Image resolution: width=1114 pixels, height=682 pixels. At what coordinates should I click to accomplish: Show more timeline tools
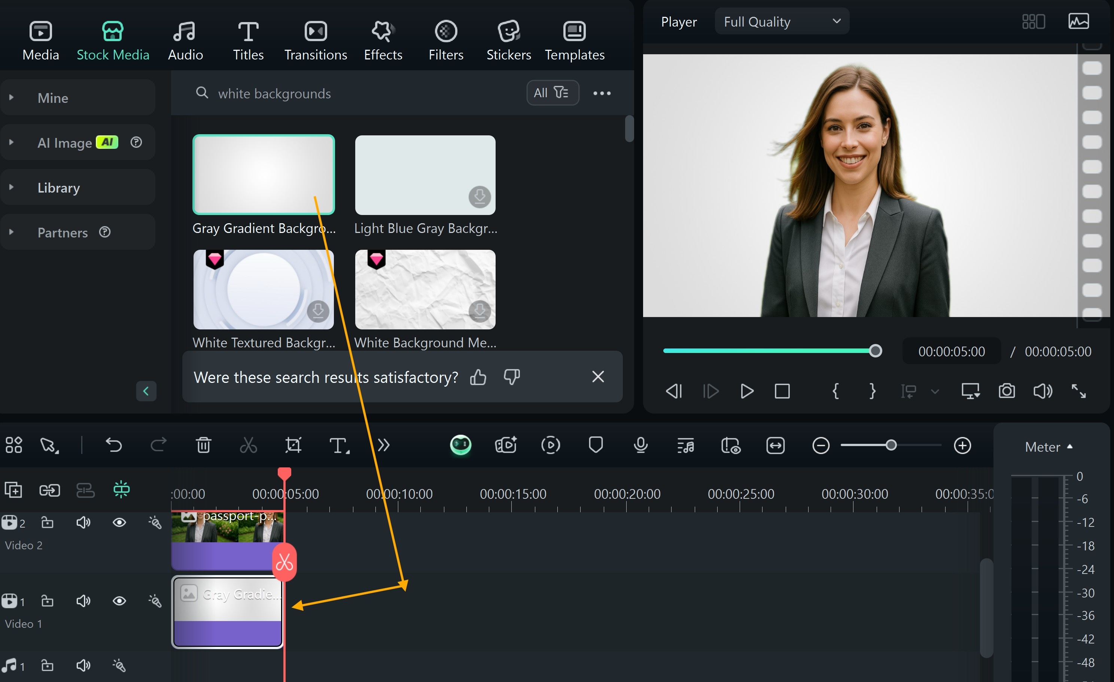[383, 445]
